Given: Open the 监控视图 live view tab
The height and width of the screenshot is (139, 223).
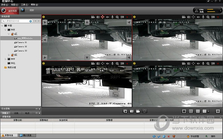Looking at the screenshot, I should pyautogui.click(x=10, y=11).
